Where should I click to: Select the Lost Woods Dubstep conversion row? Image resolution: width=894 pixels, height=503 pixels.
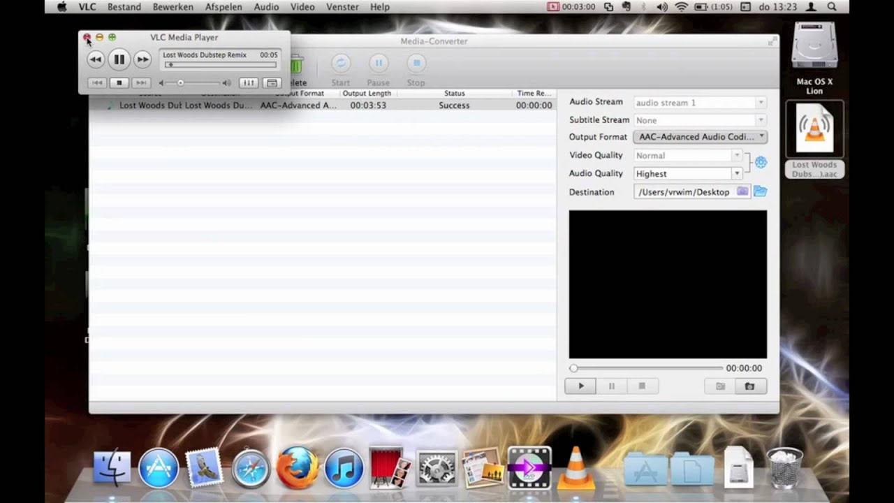coord(323,105)
